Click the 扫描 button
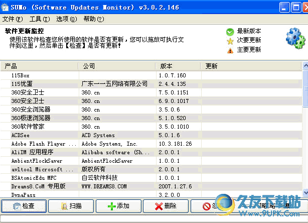Screen dimensions: 308x223 tap(71, 206)
